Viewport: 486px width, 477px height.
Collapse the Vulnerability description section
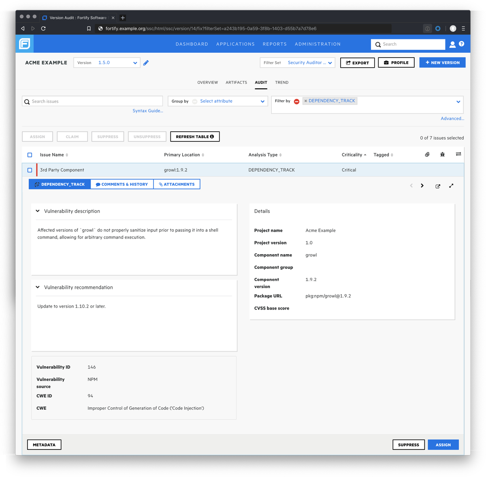coord(38,211)
